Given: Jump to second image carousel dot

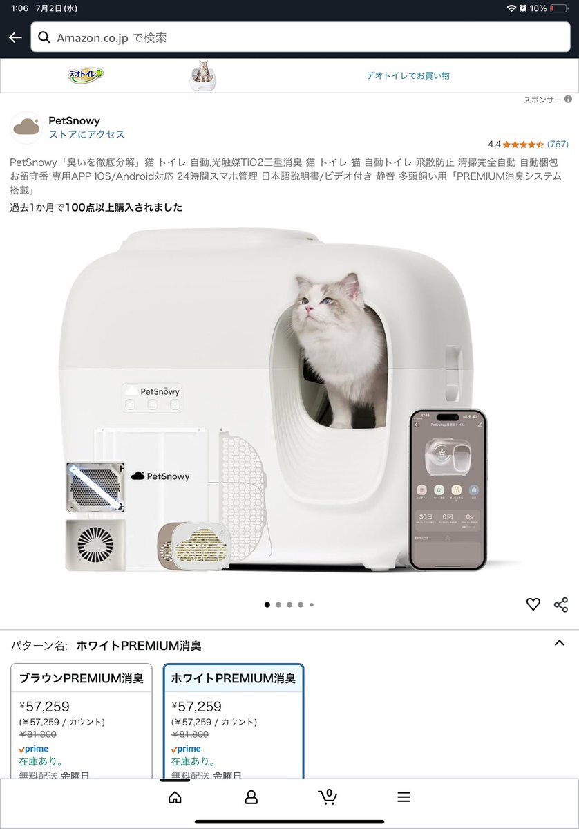Looking at the screenshot, I should click(278, 604).
